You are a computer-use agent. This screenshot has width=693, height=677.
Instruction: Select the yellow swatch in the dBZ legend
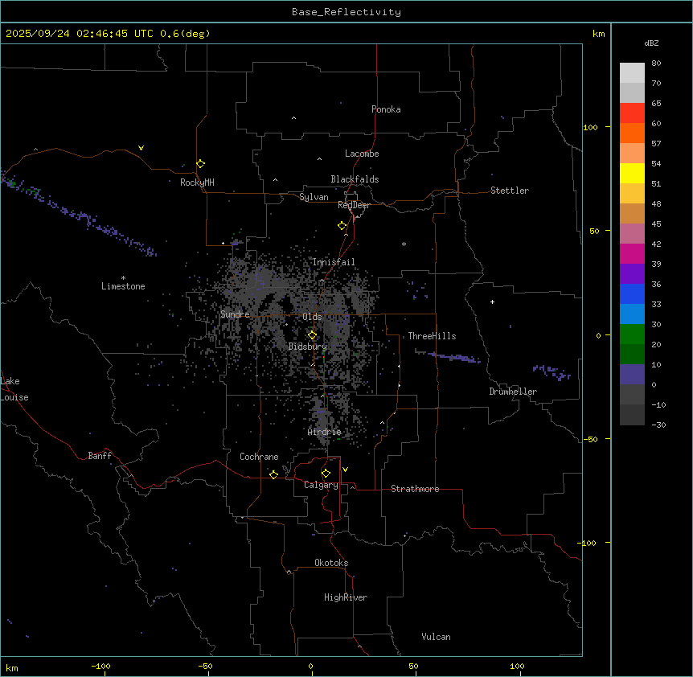point(632,173)
